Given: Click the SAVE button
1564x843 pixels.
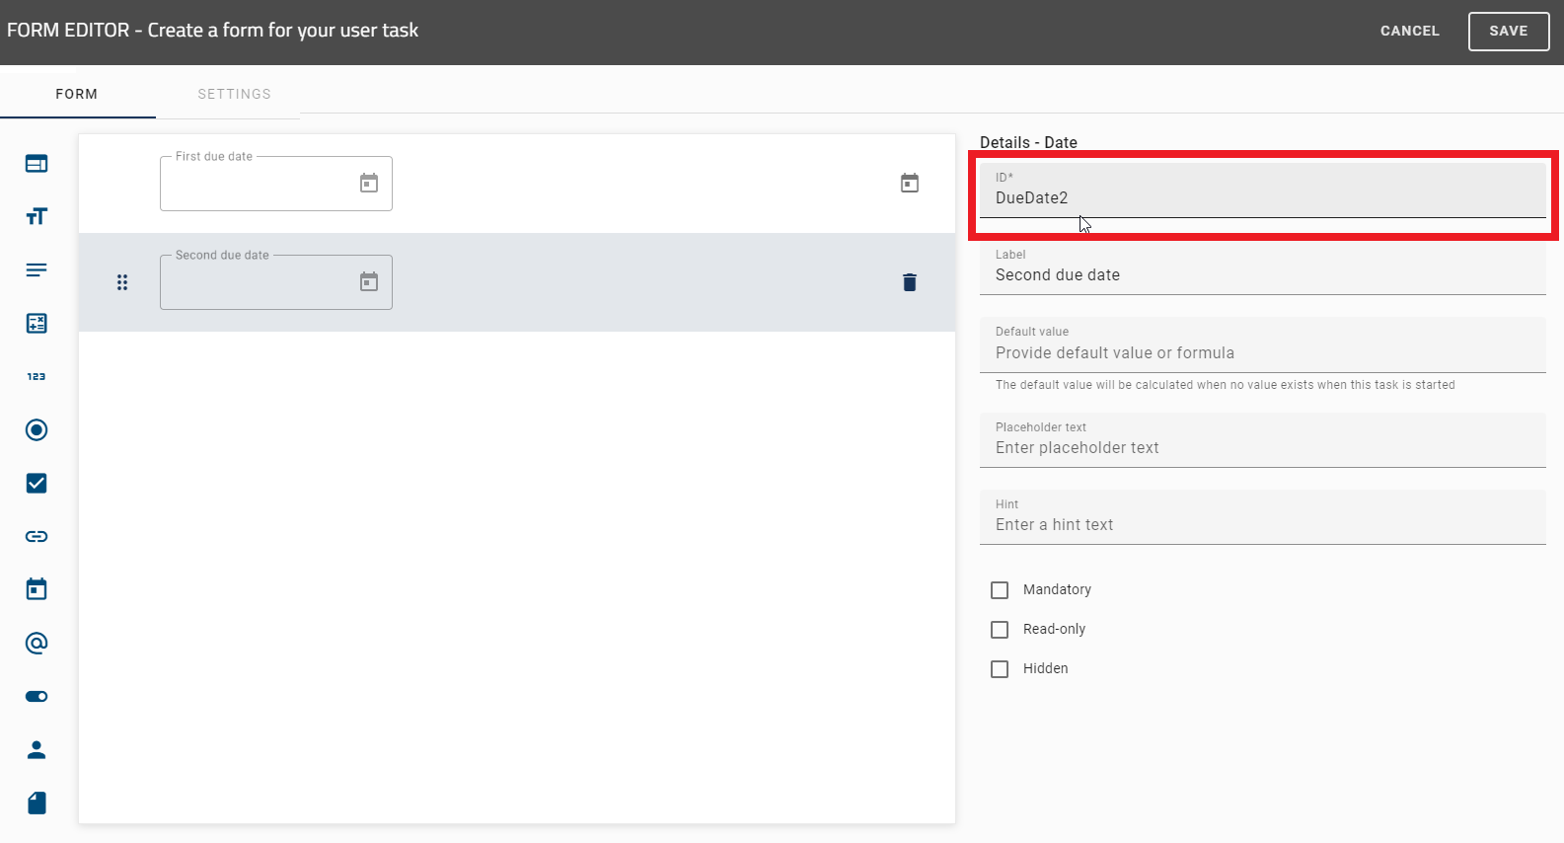Looking at the screenshot, I should [1509, 31].
